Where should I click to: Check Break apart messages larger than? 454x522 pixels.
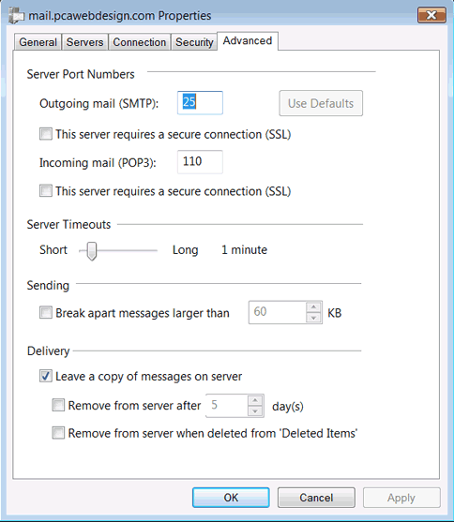coord(46,313)
